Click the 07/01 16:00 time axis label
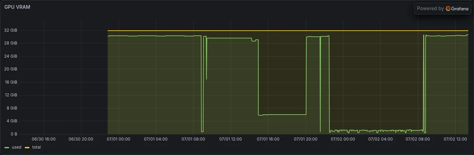The image size is (474, 155). pos(268,139)
